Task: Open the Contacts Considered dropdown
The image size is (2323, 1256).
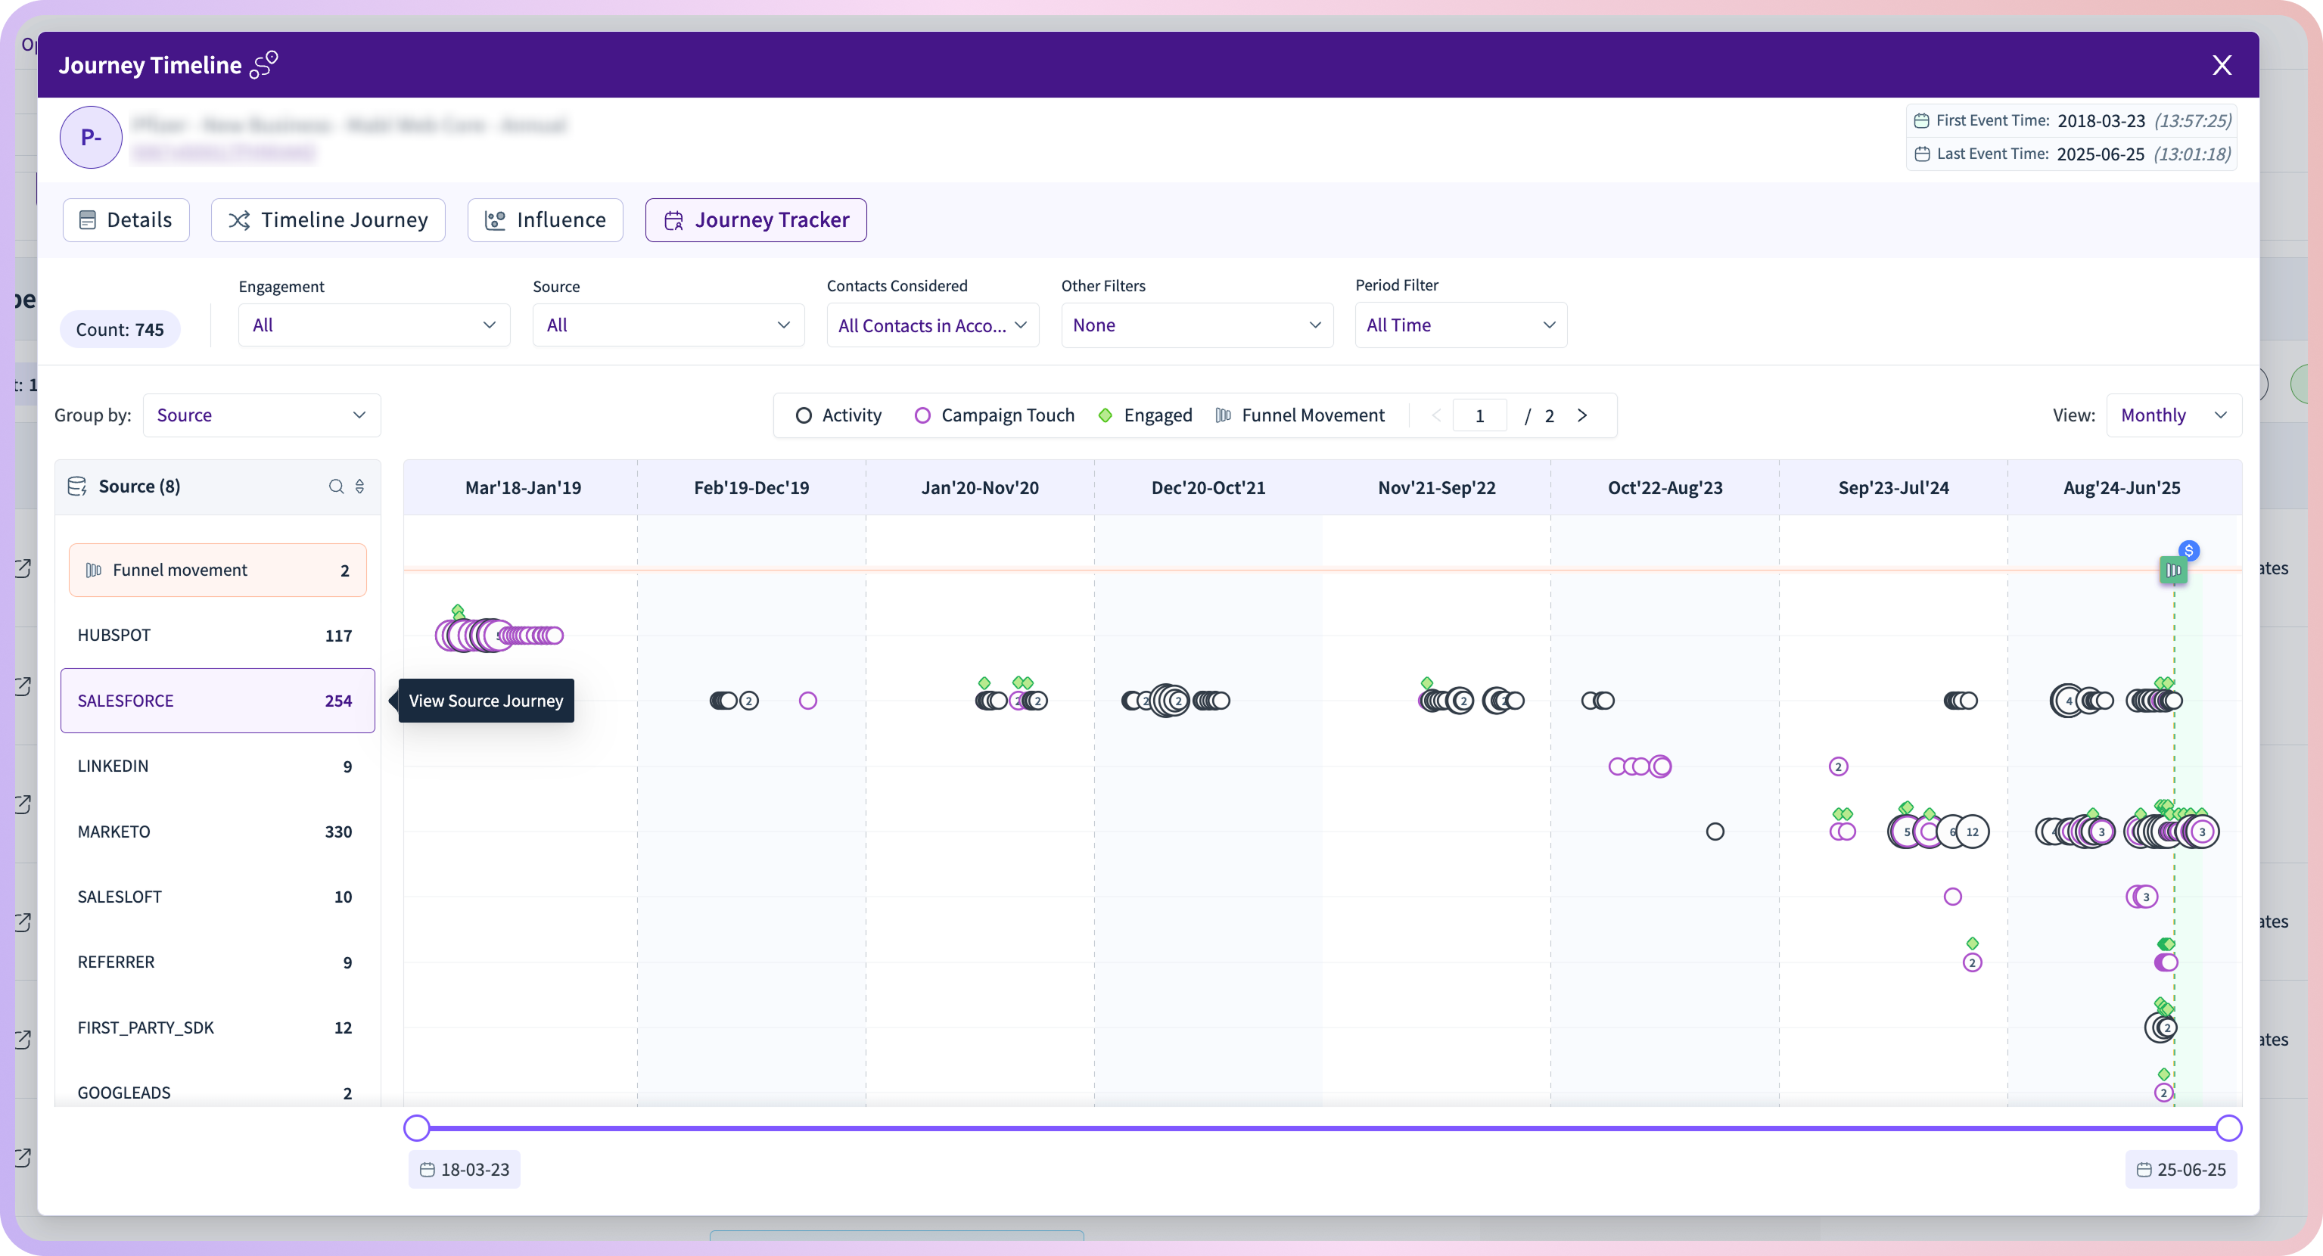Action: [932, 325]
